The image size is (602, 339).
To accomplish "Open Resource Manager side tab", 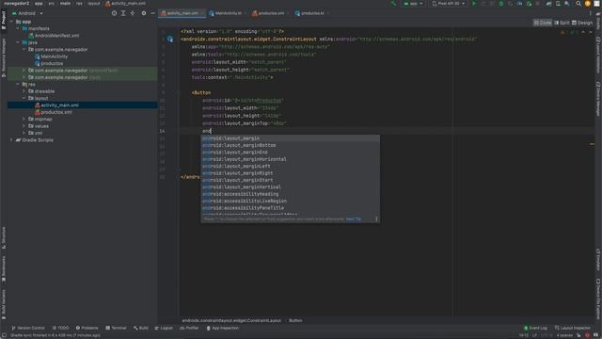I will [4, 56].
